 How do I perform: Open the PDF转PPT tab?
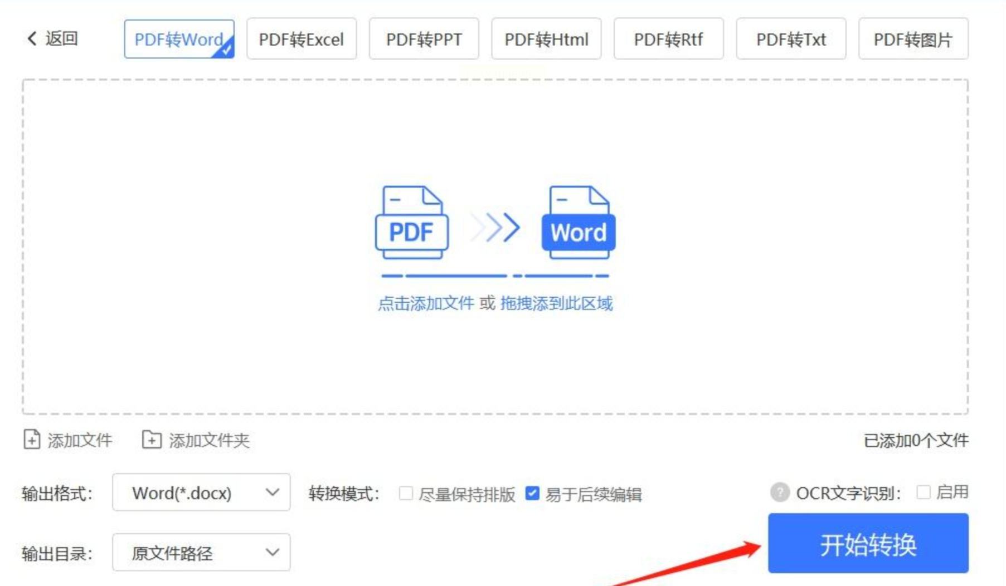(424, 39)
